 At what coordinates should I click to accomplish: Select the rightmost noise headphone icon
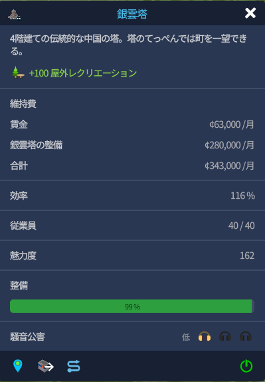246,337
